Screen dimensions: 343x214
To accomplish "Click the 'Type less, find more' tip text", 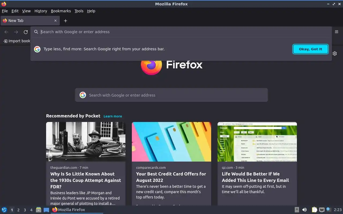I will [x=104, y=49].
